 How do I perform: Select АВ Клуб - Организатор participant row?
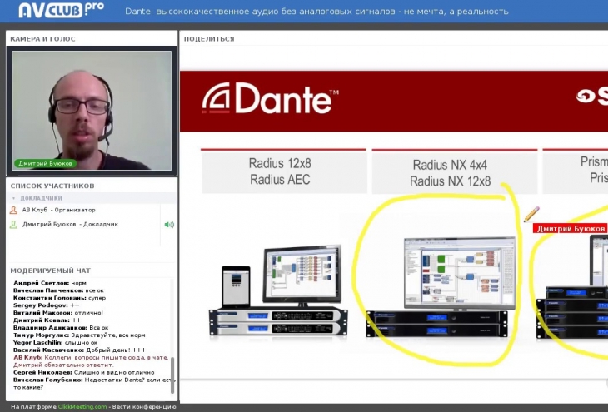tap(84, 210)
